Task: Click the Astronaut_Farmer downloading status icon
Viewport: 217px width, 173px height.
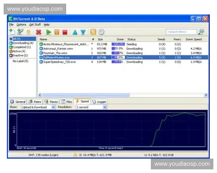Action: [x=41, y=49]
